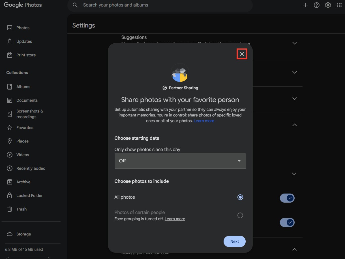345x259 pixels.
Task: Click the Suggestions section title
Action: click(134, 37)
